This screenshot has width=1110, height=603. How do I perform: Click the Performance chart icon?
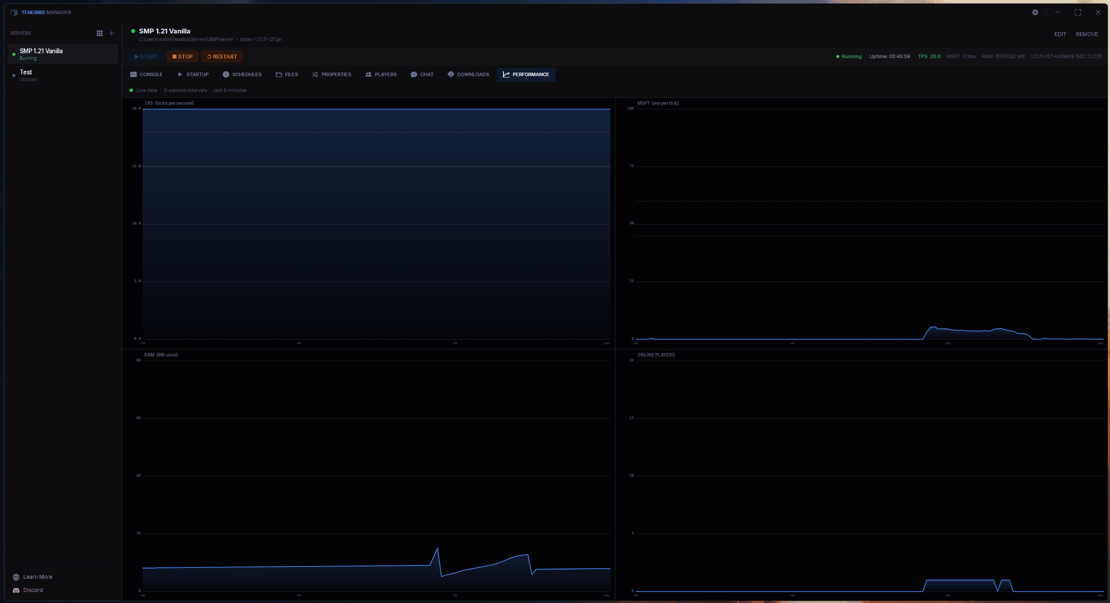(506, 74)
